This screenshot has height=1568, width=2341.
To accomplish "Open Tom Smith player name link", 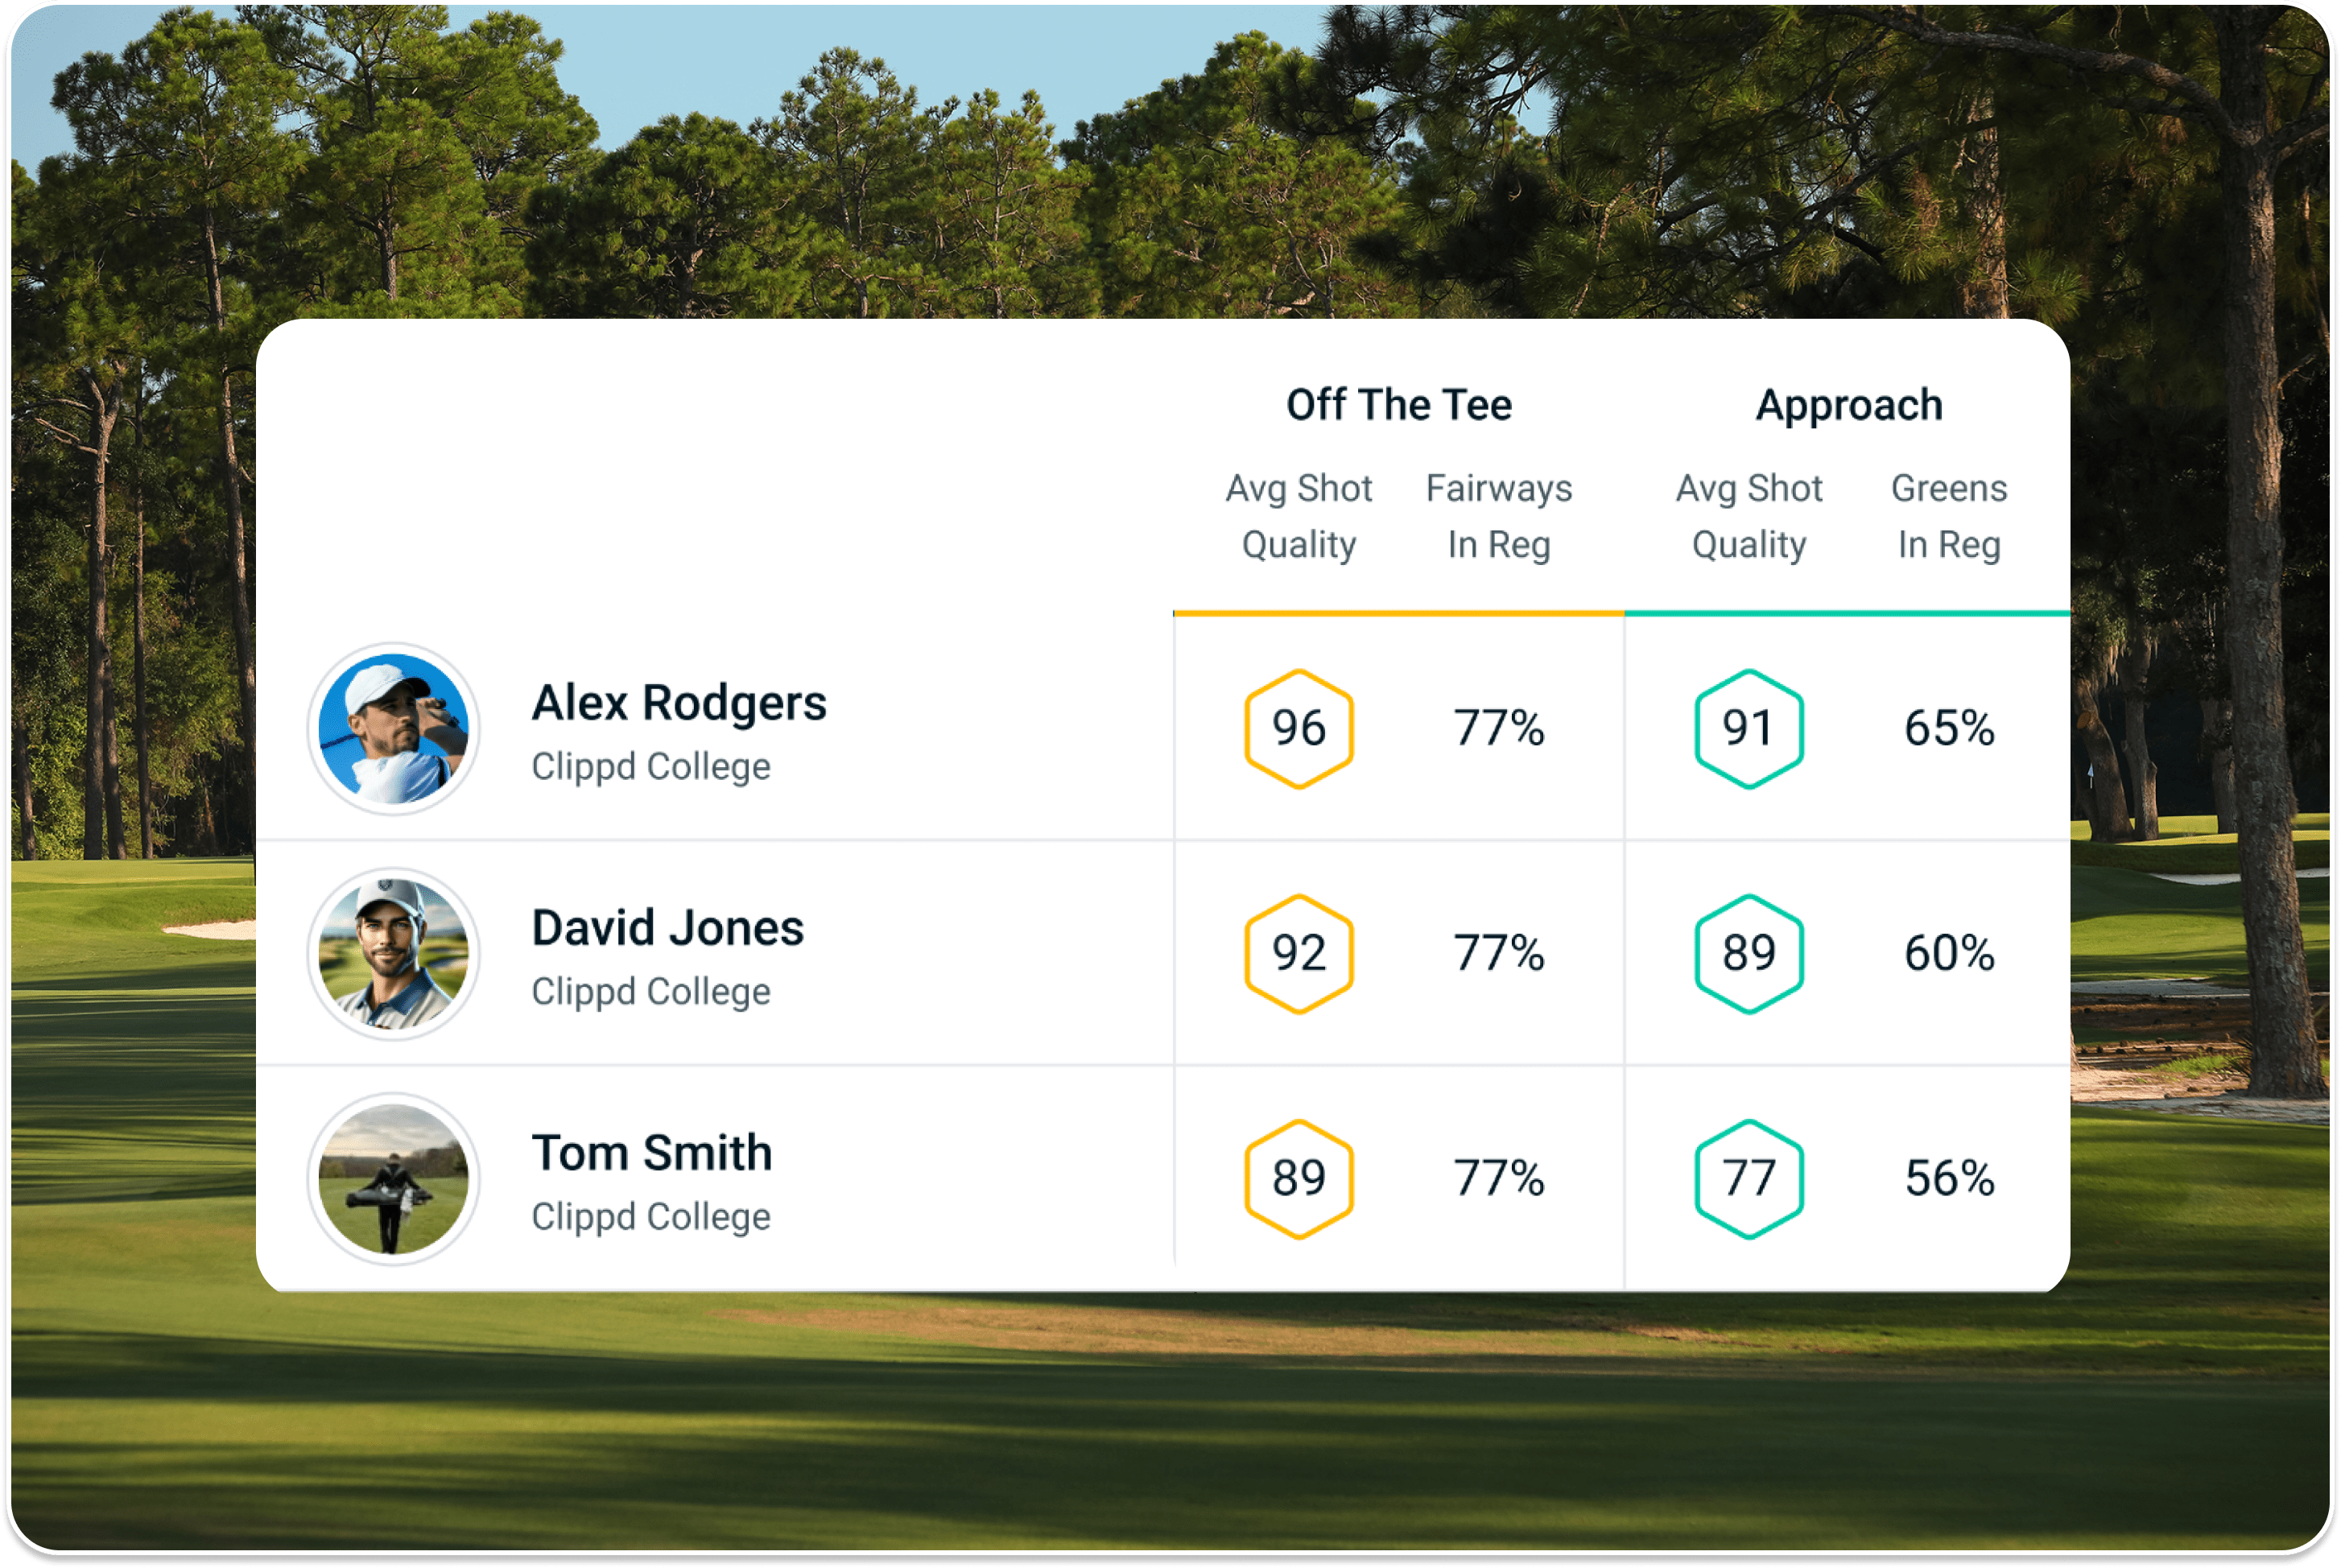I will click(x=652, y=1153).
